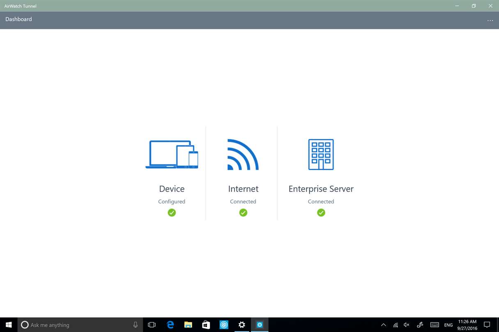Open the Windows Ink pen tray icon

[x=420, y=325]
